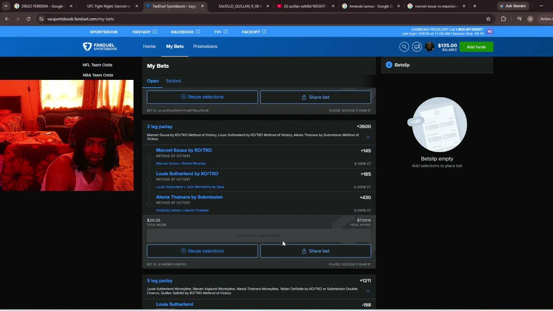Click the Betslip header
553x311 pixels.
coord(437,65)
